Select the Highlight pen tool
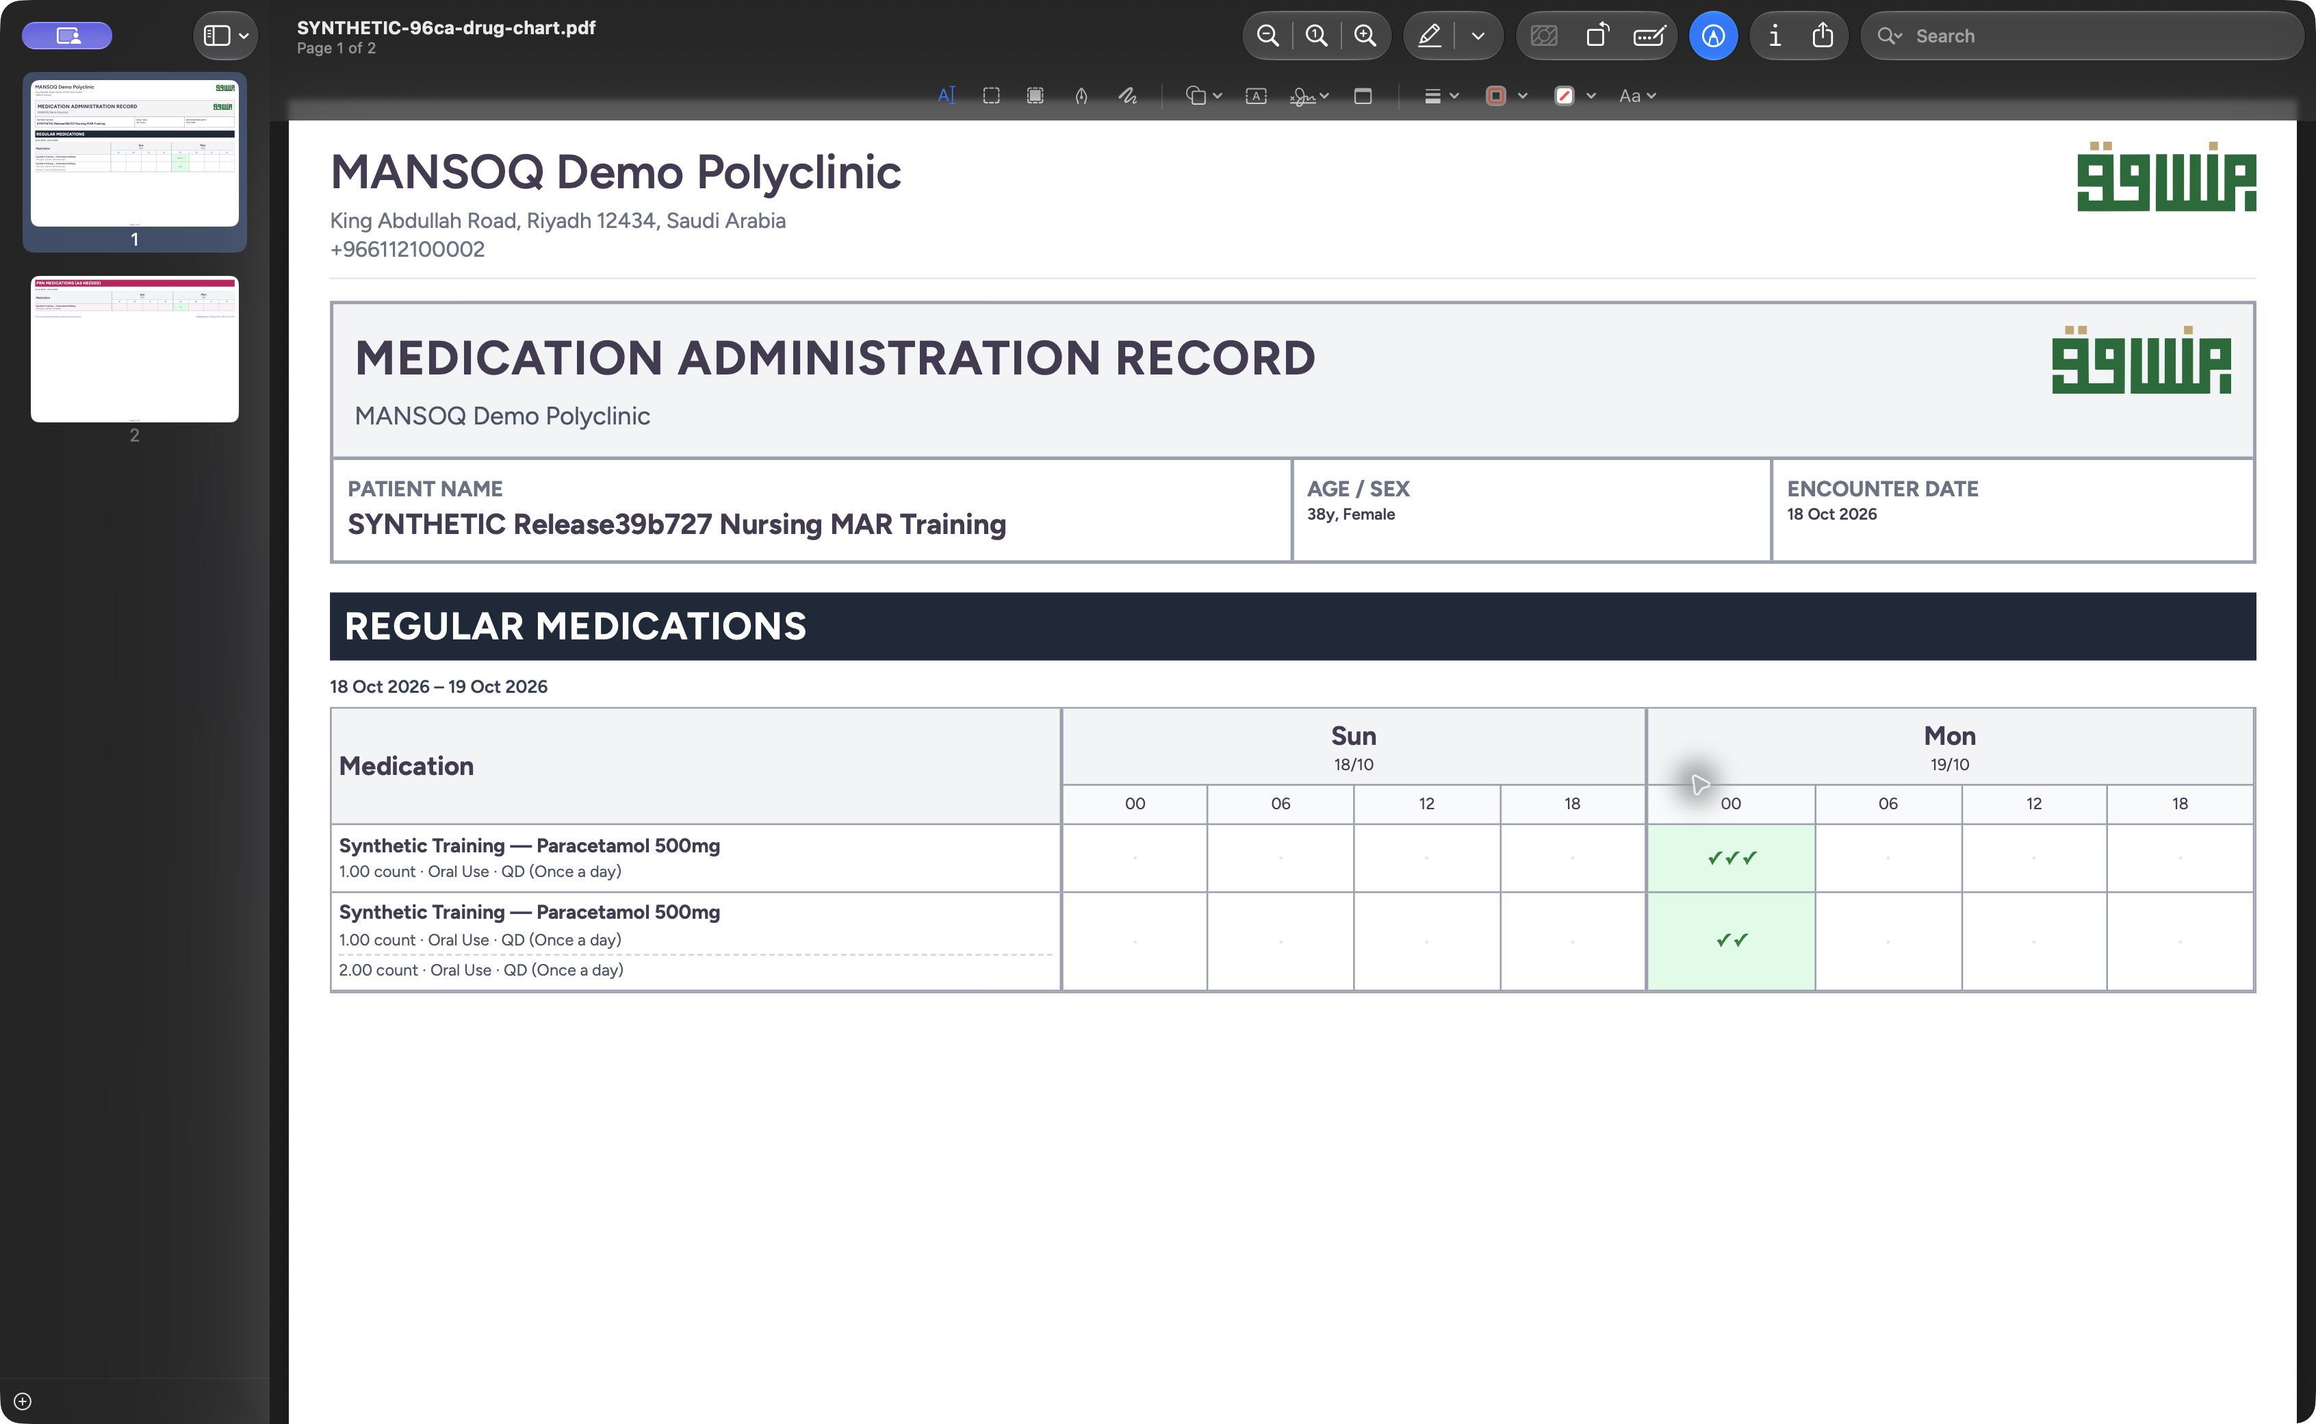The width and height of the screenshot is (2316, 1424). [x=1429, y=36]
